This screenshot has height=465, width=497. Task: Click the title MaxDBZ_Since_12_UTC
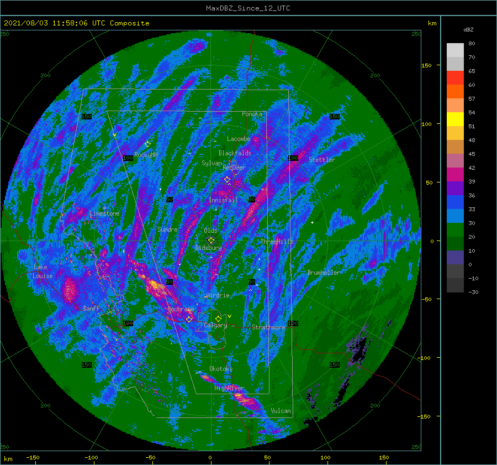pyautogui.click(x=248, y=8)
